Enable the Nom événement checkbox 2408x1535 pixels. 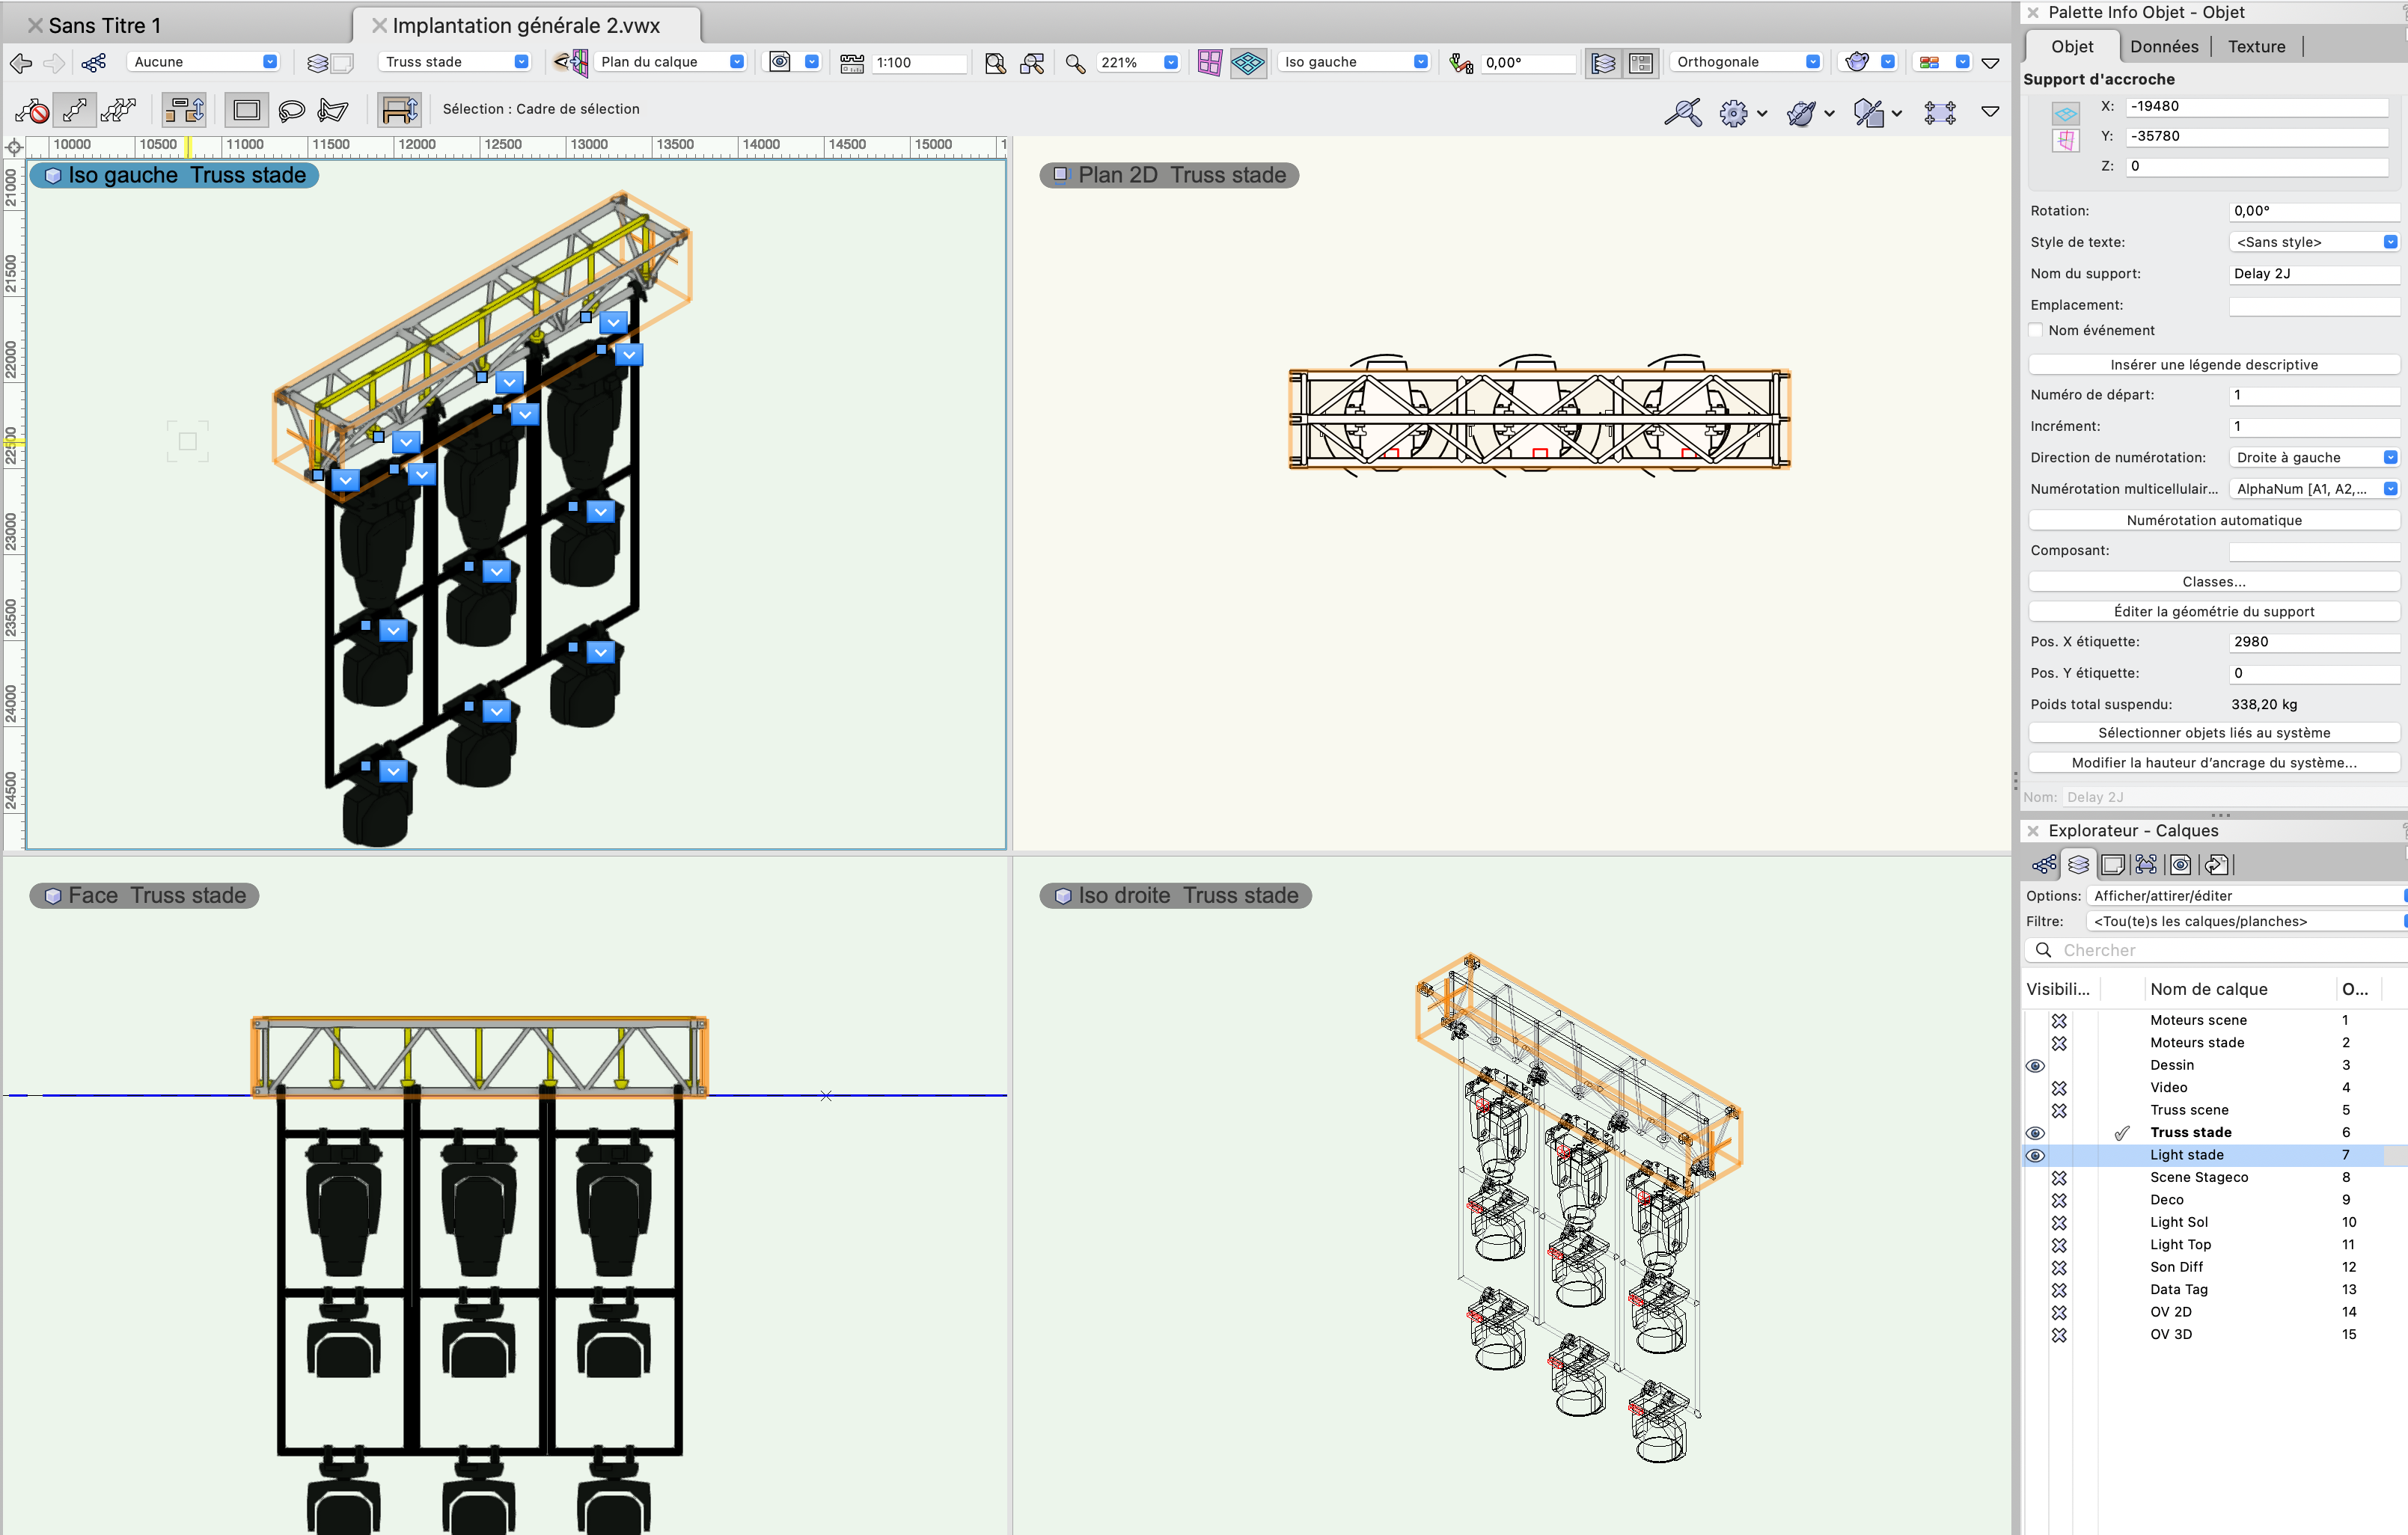[x=2036, y=330]
